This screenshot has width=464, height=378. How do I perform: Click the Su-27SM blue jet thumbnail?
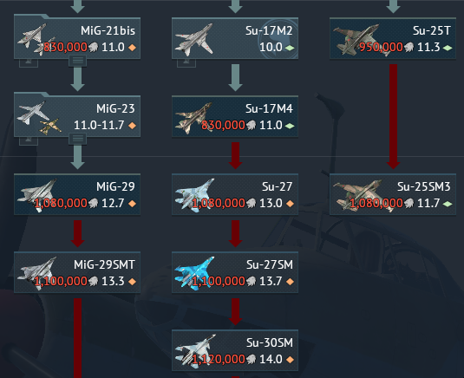click(195, 273)
